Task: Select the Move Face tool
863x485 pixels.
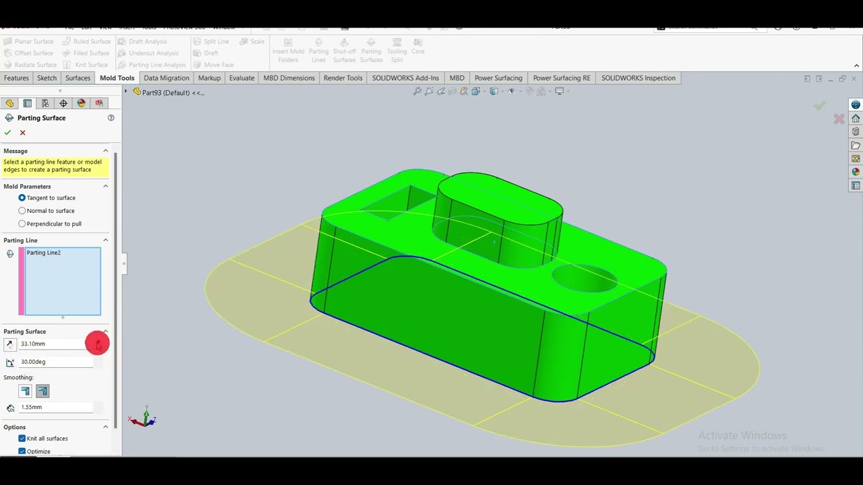Action: (214, 65)
